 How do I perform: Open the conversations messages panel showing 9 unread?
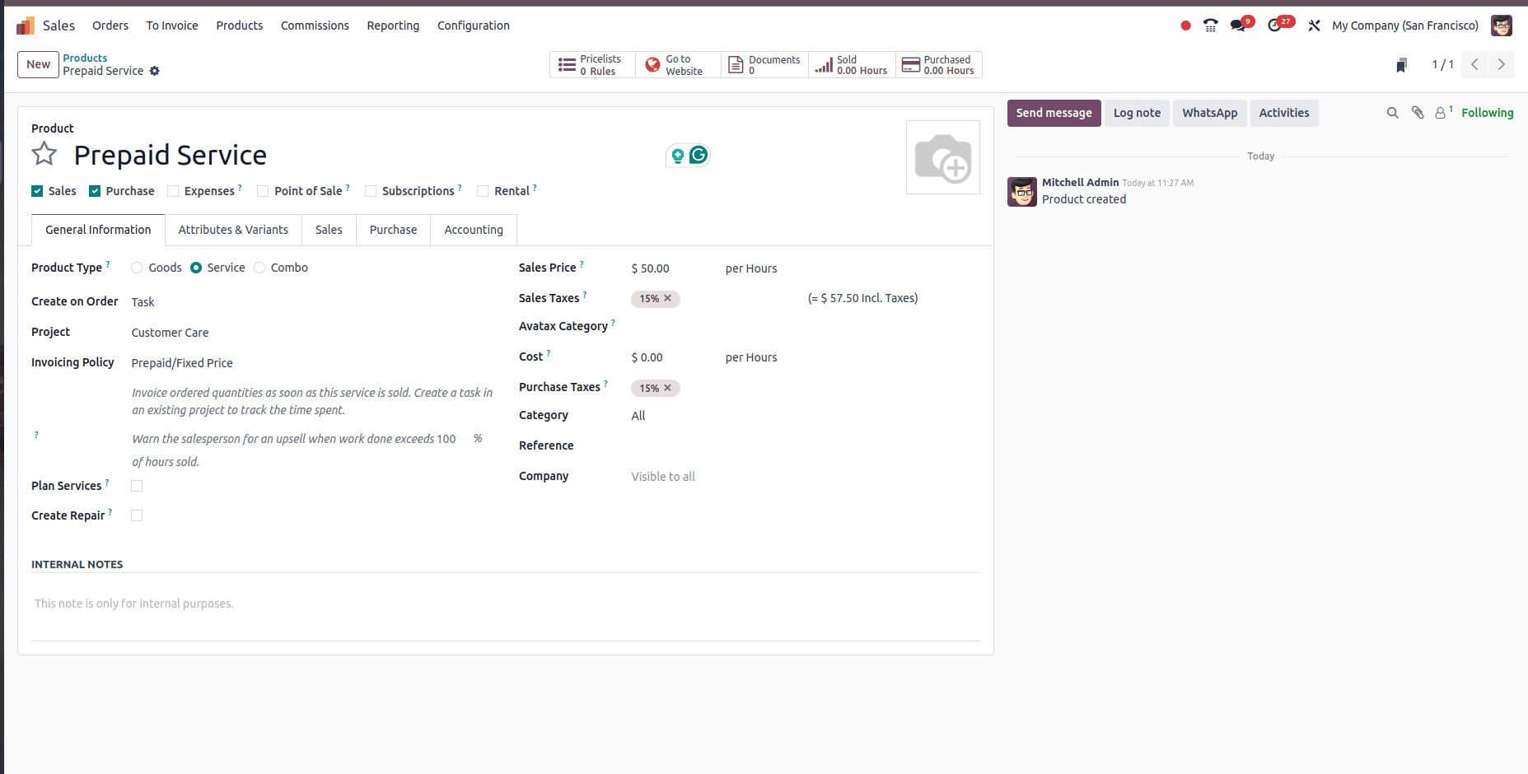point(1237,26)
